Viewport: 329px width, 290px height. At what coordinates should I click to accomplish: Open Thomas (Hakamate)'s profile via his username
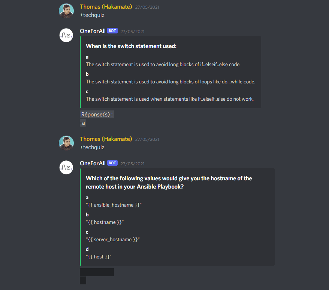[x=106, y=6]
